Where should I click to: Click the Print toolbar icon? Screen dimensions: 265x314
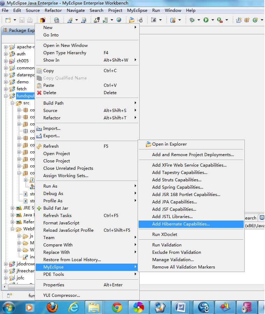pos(30,20)
